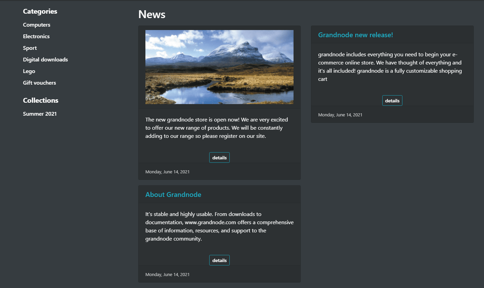This screenshot has height=288, width=484.
Task: Open the About Grandnode news title
Action: 173,195
